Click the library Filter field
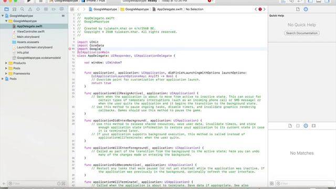This screenshot has width=336, height=189. coord(304,184)
